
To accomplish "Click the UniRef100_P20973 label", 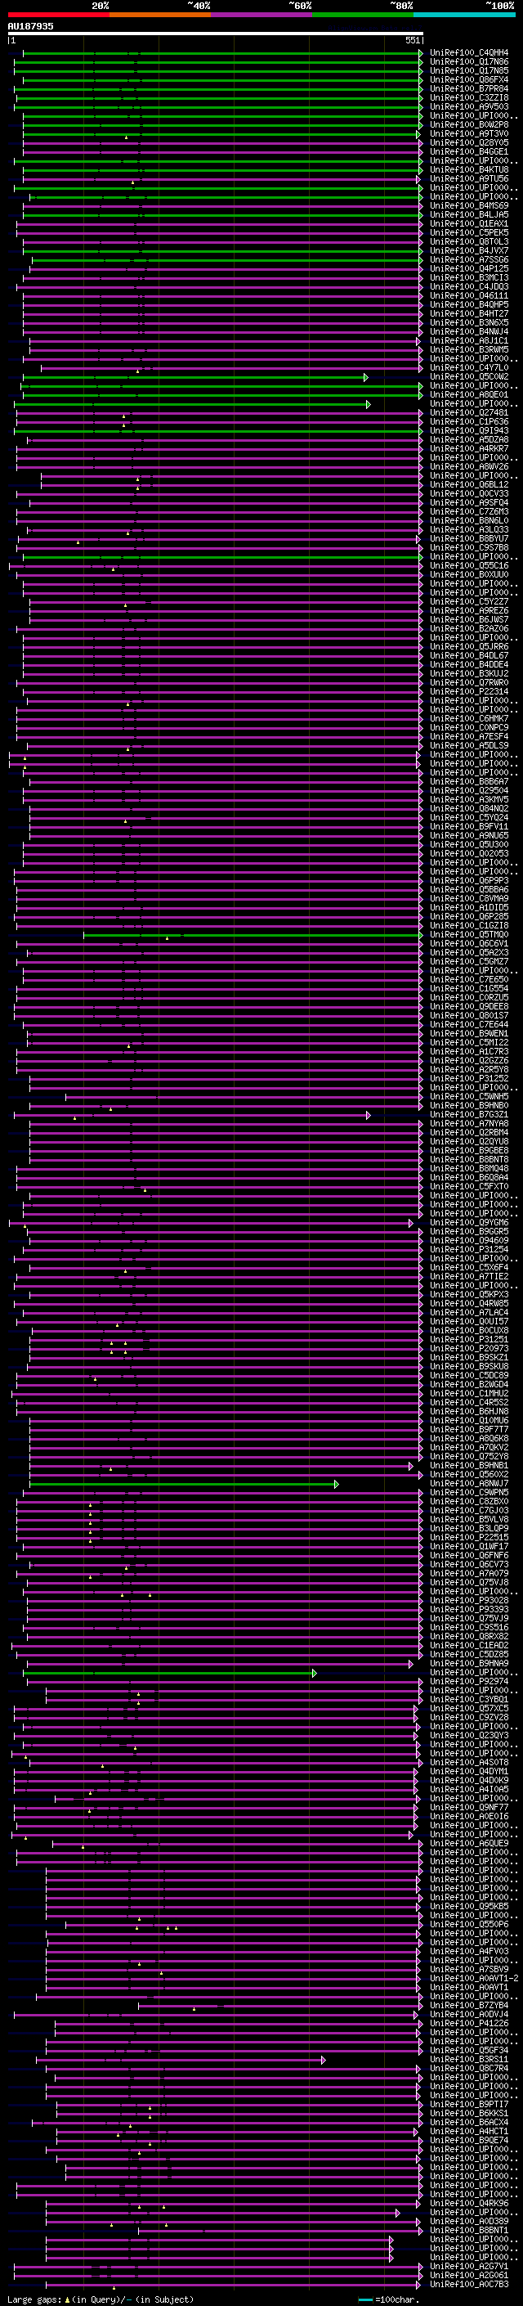I will 469,1348.
